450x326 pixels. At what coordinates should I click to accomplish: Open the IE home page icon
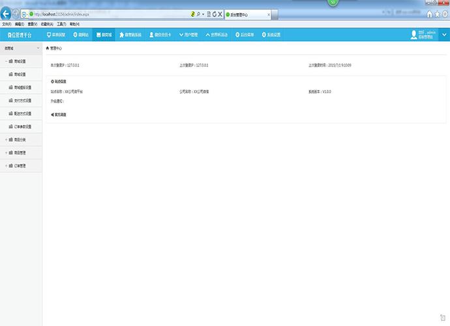[x=428, y=14]
